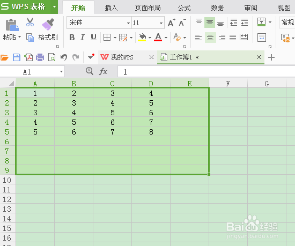The image size is (295, 246).
Task: Open the 数据 ribbon tab
Action: tap(217, 8)
